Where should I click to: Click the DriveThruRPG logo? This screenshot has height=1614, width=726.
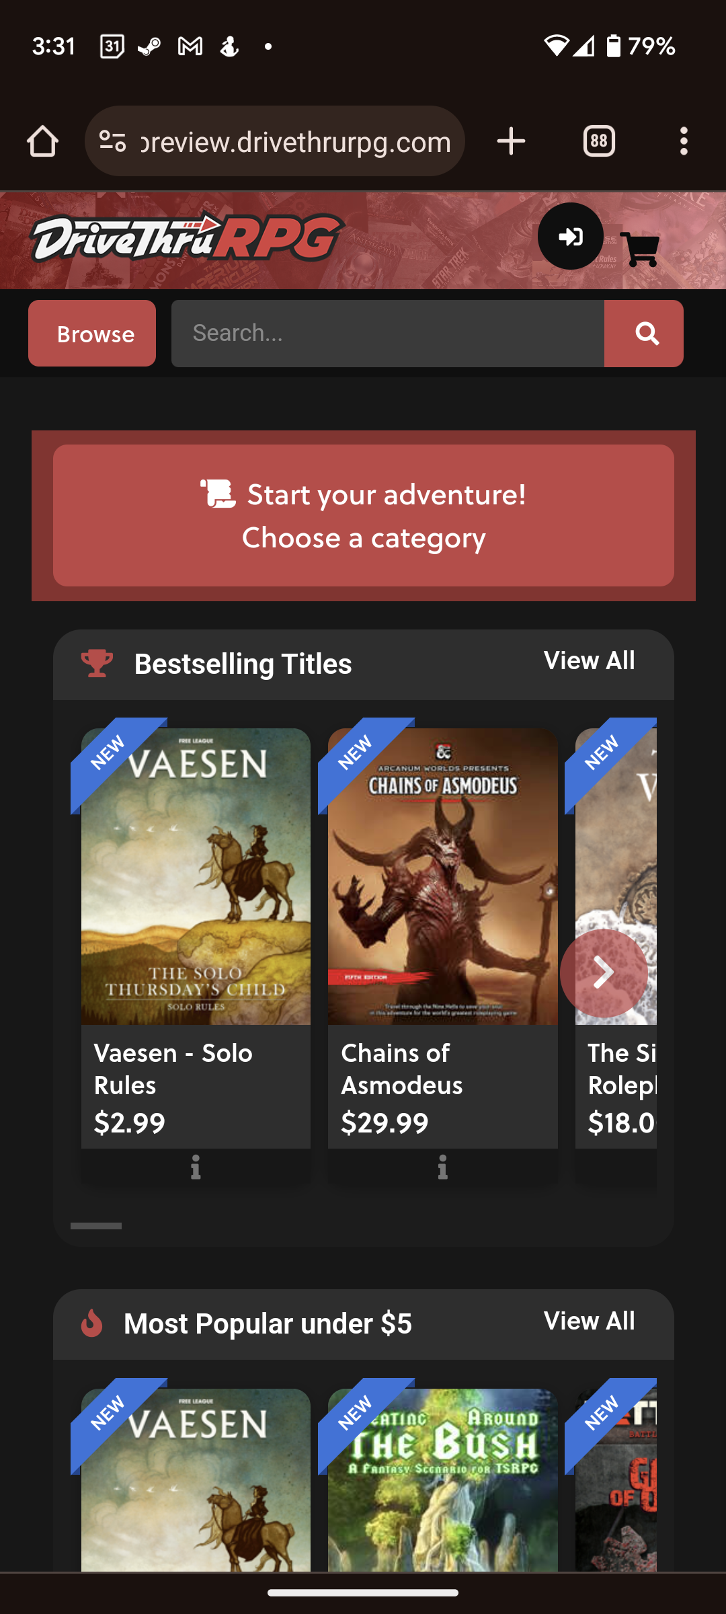187,239
